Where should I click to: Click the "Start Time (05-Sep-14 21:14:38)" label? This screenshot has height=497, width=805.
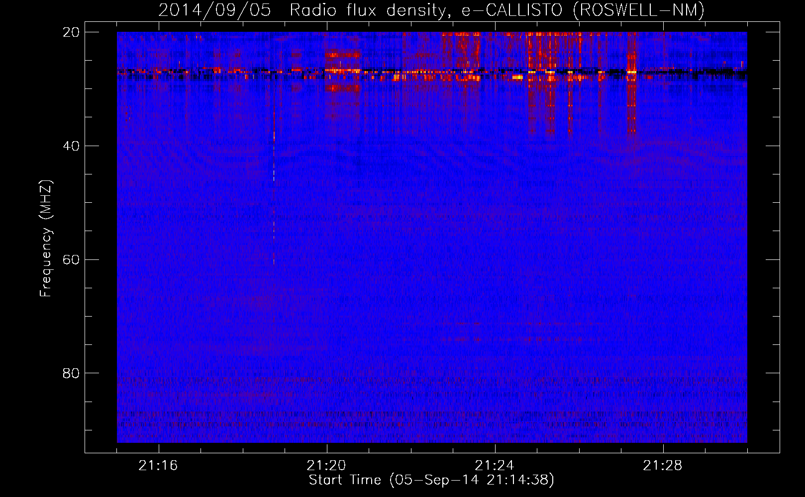431,480
